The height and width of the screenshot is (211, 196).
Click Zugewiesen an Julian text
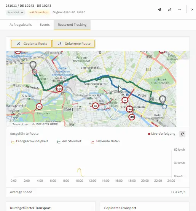pyautogui.click(x=69, y=12)
